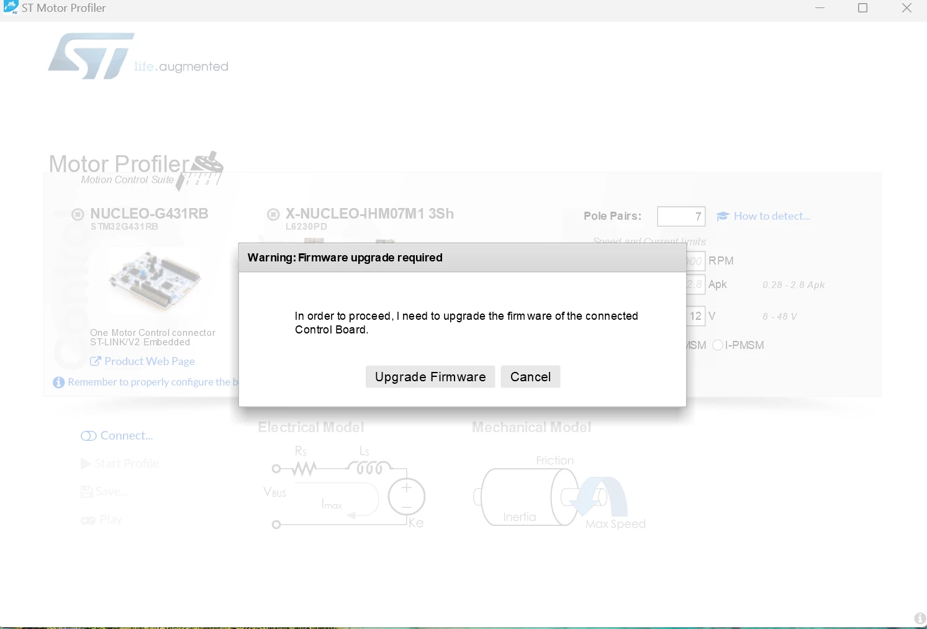Screen dimensions: 927x629
Task: Minimize the ST Motor Profiler window
Action: 820,8
